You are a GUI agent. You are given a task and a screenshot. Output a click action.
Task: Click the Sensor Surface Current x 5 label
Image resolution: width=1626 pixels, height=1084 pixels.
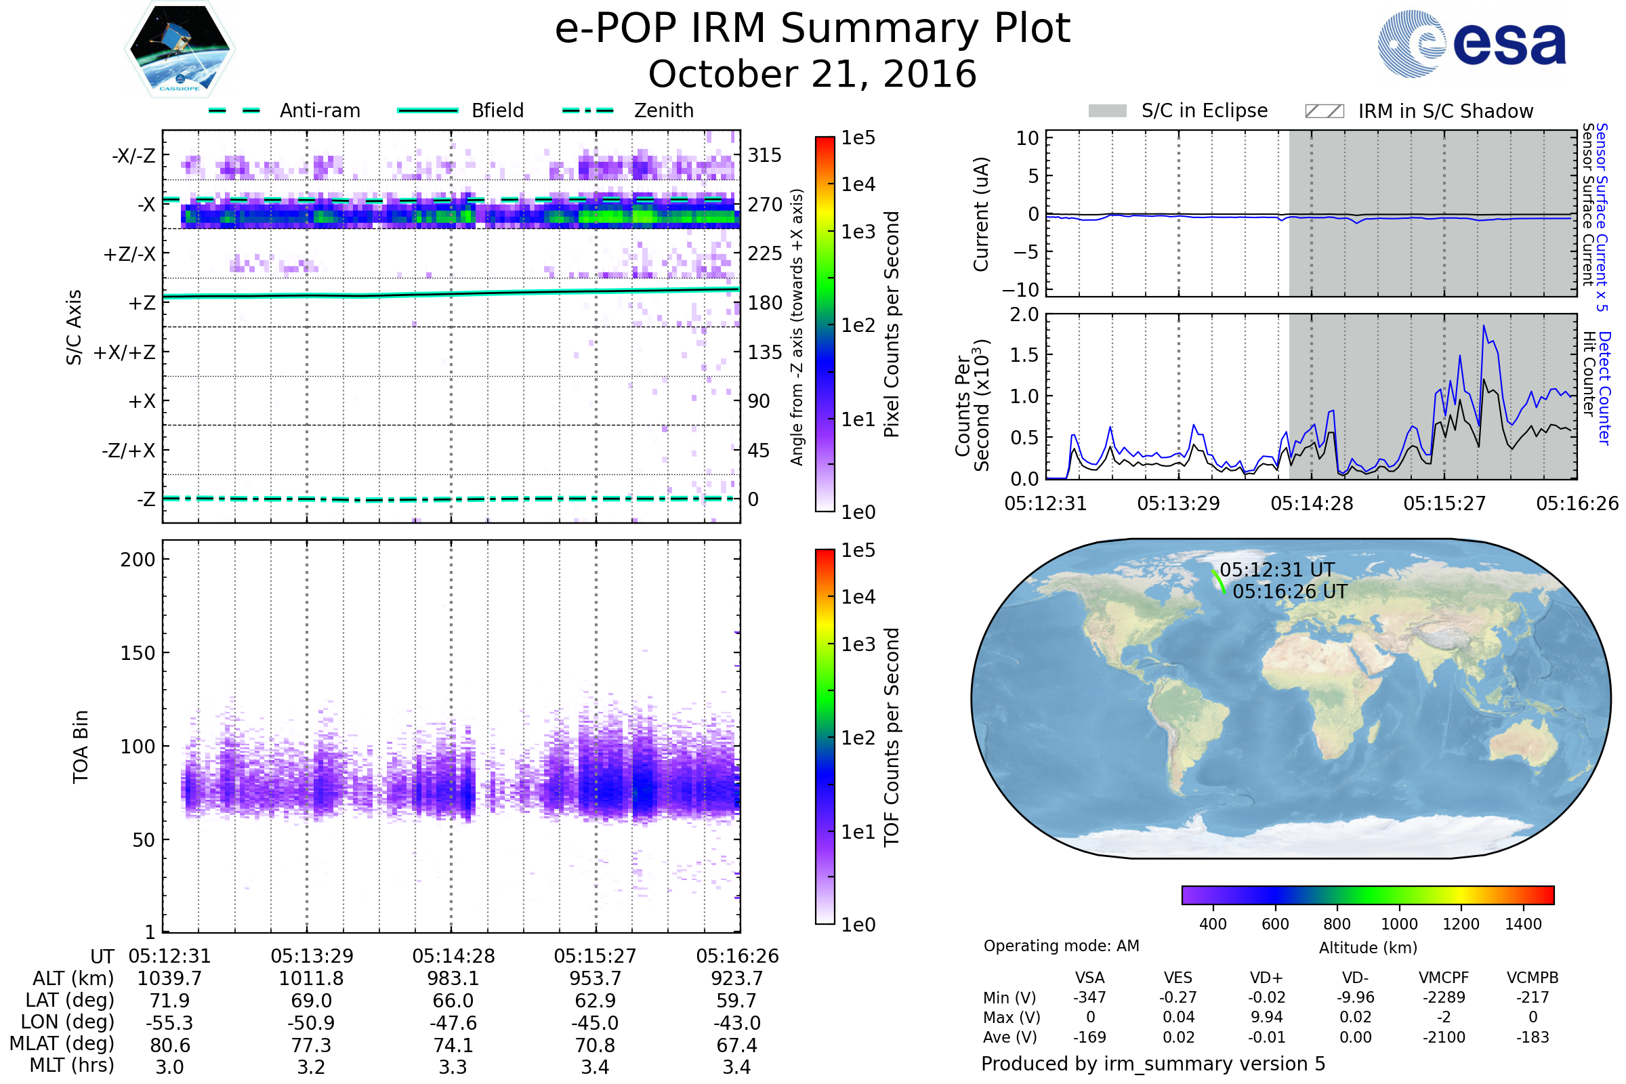(1602, 217)
